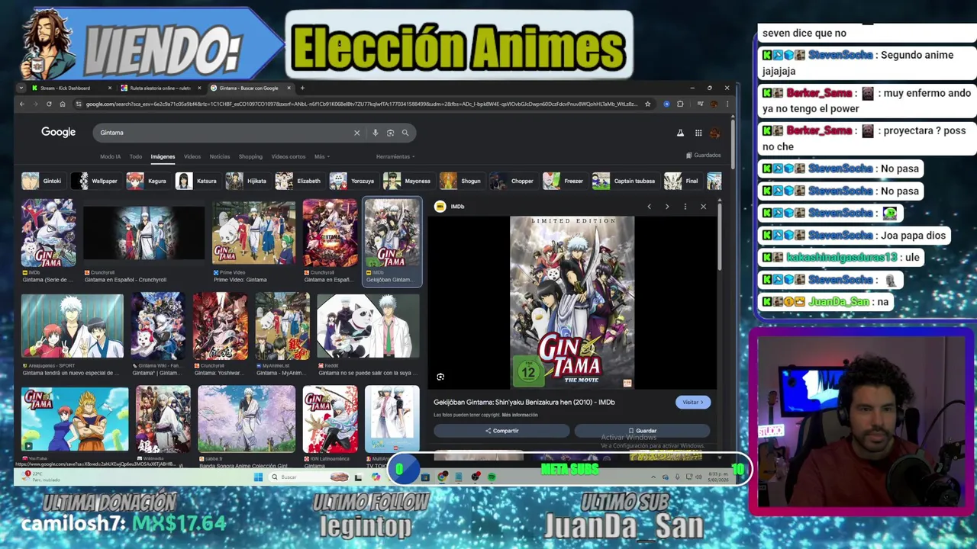Filter images by the Wallpaper chip
This screenshot has width=977, height=549.
(x=96, y=181)
